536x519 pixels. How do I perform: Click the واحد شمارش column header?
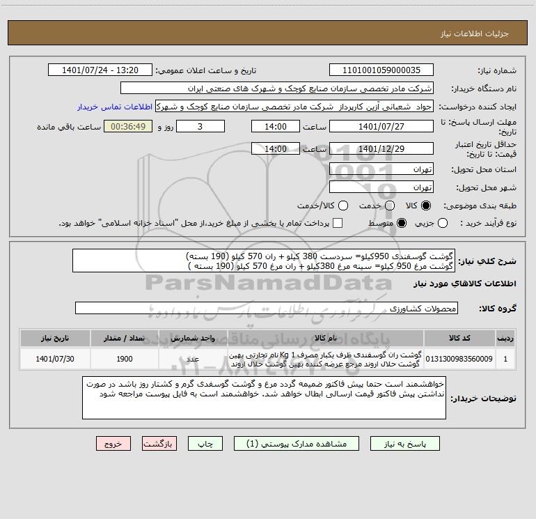[x=193, y=339]
